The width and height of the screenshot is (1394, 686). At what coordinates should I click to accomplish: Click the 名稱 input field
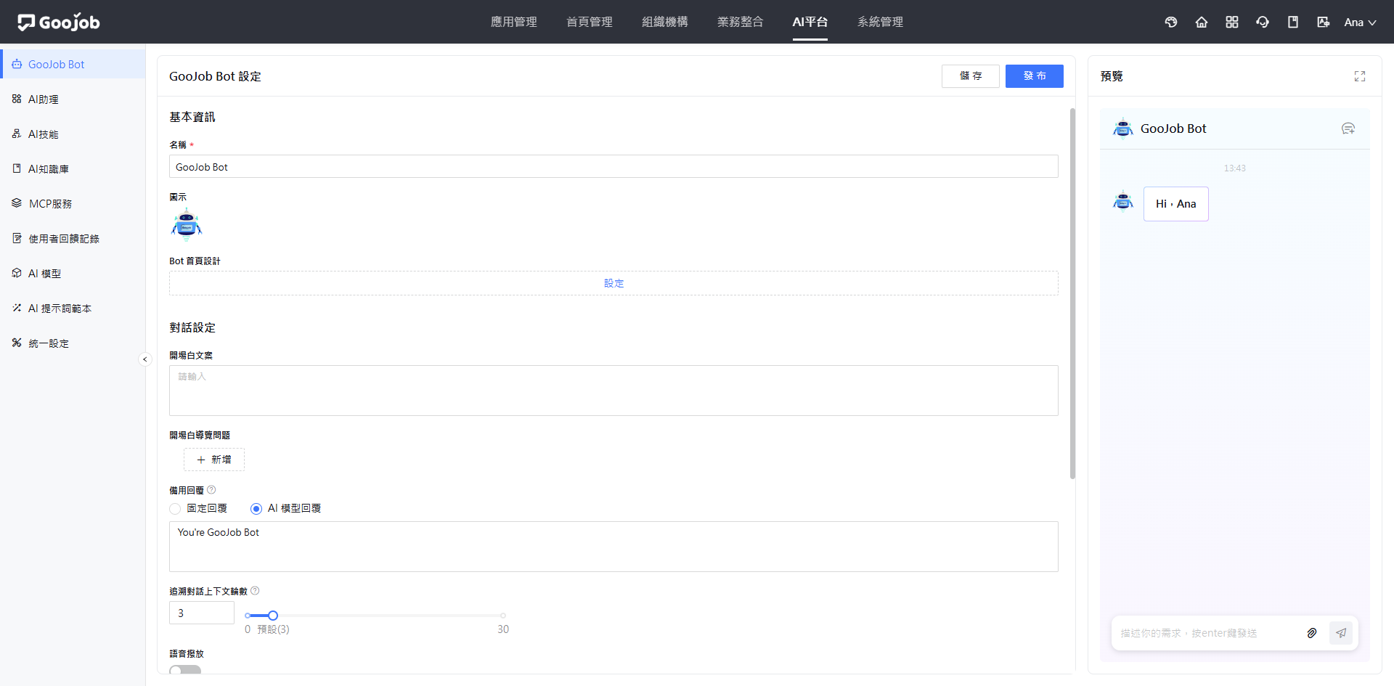(614, 166)
